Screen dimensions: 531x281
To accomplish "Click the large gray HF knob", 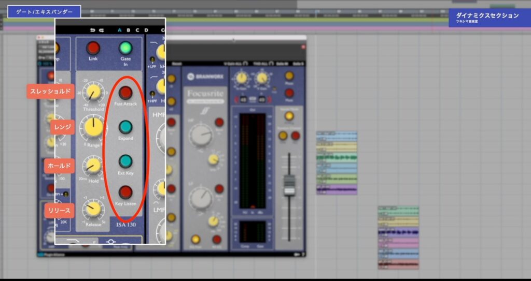I will coord(201,135).
